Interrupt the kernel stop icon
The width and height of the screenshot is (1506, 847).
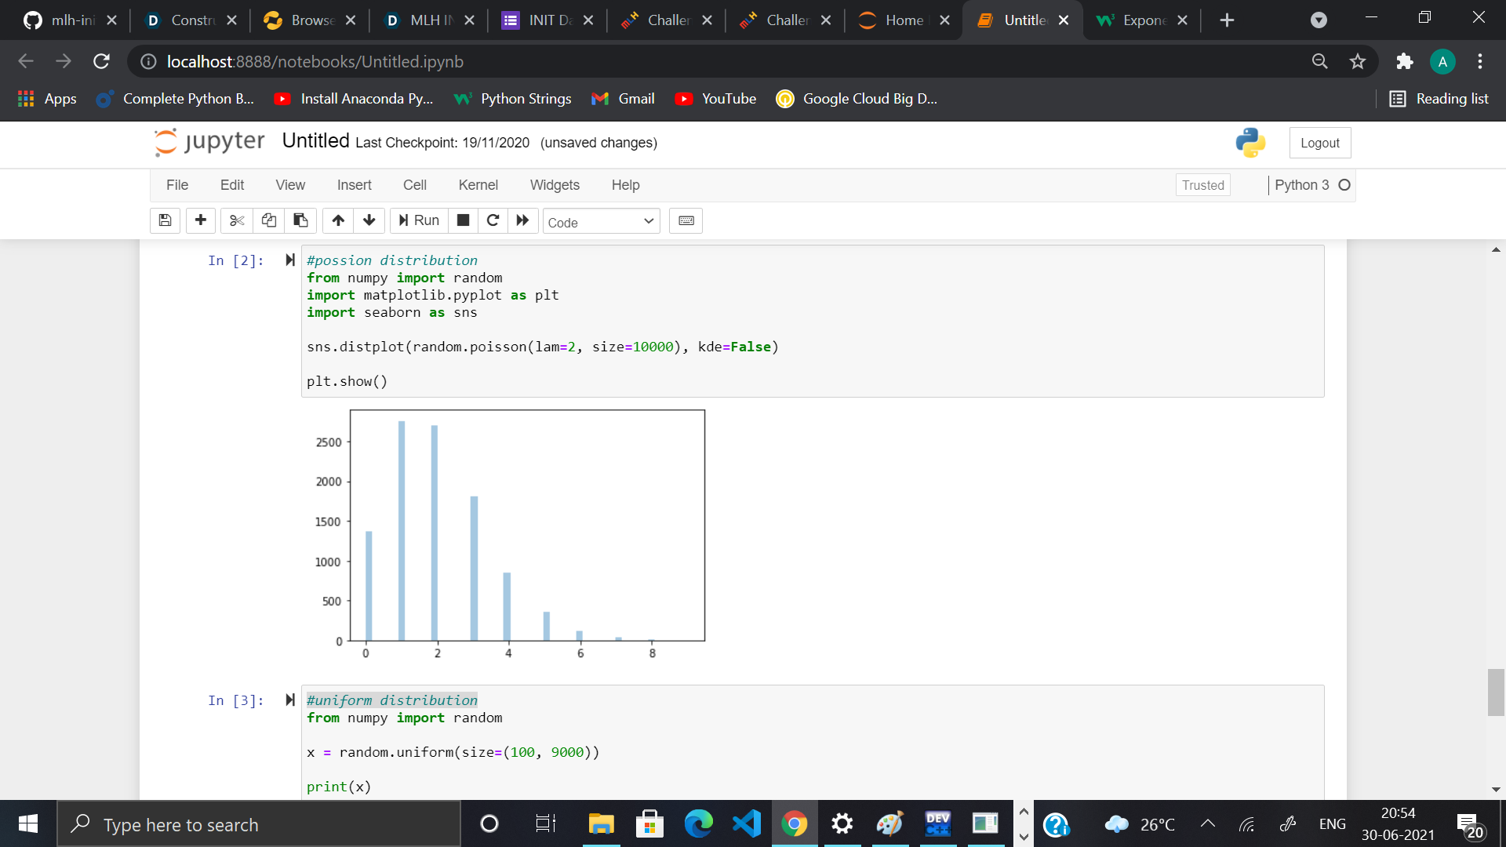click(463, 220)
